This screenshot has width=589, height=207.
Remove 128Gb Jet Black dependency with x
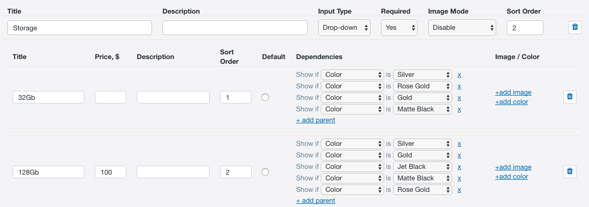click(459, 167)
